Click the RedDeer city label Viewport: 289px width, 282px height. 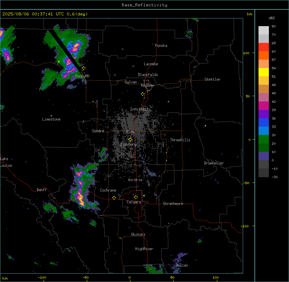coord(148,85)
